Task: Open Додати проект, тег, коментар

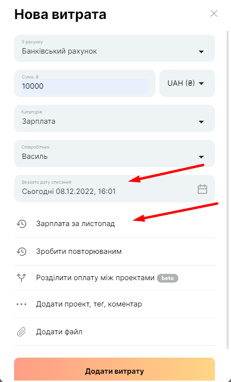Action: coord(115,304)
